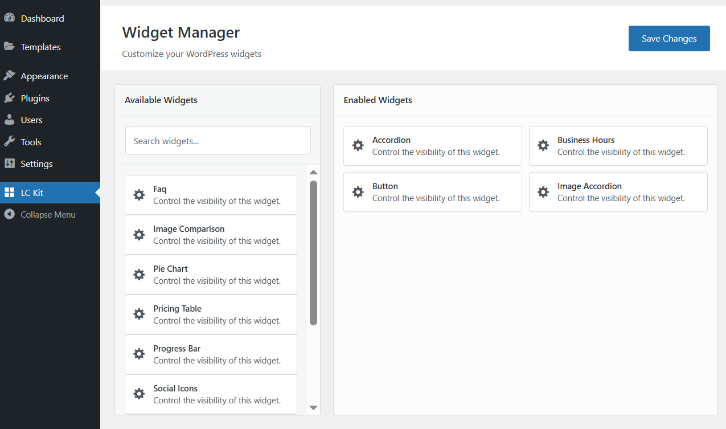
Task: Click the Image Accordion gear icon
Action: pyautogui.click(x=543, y=192)
